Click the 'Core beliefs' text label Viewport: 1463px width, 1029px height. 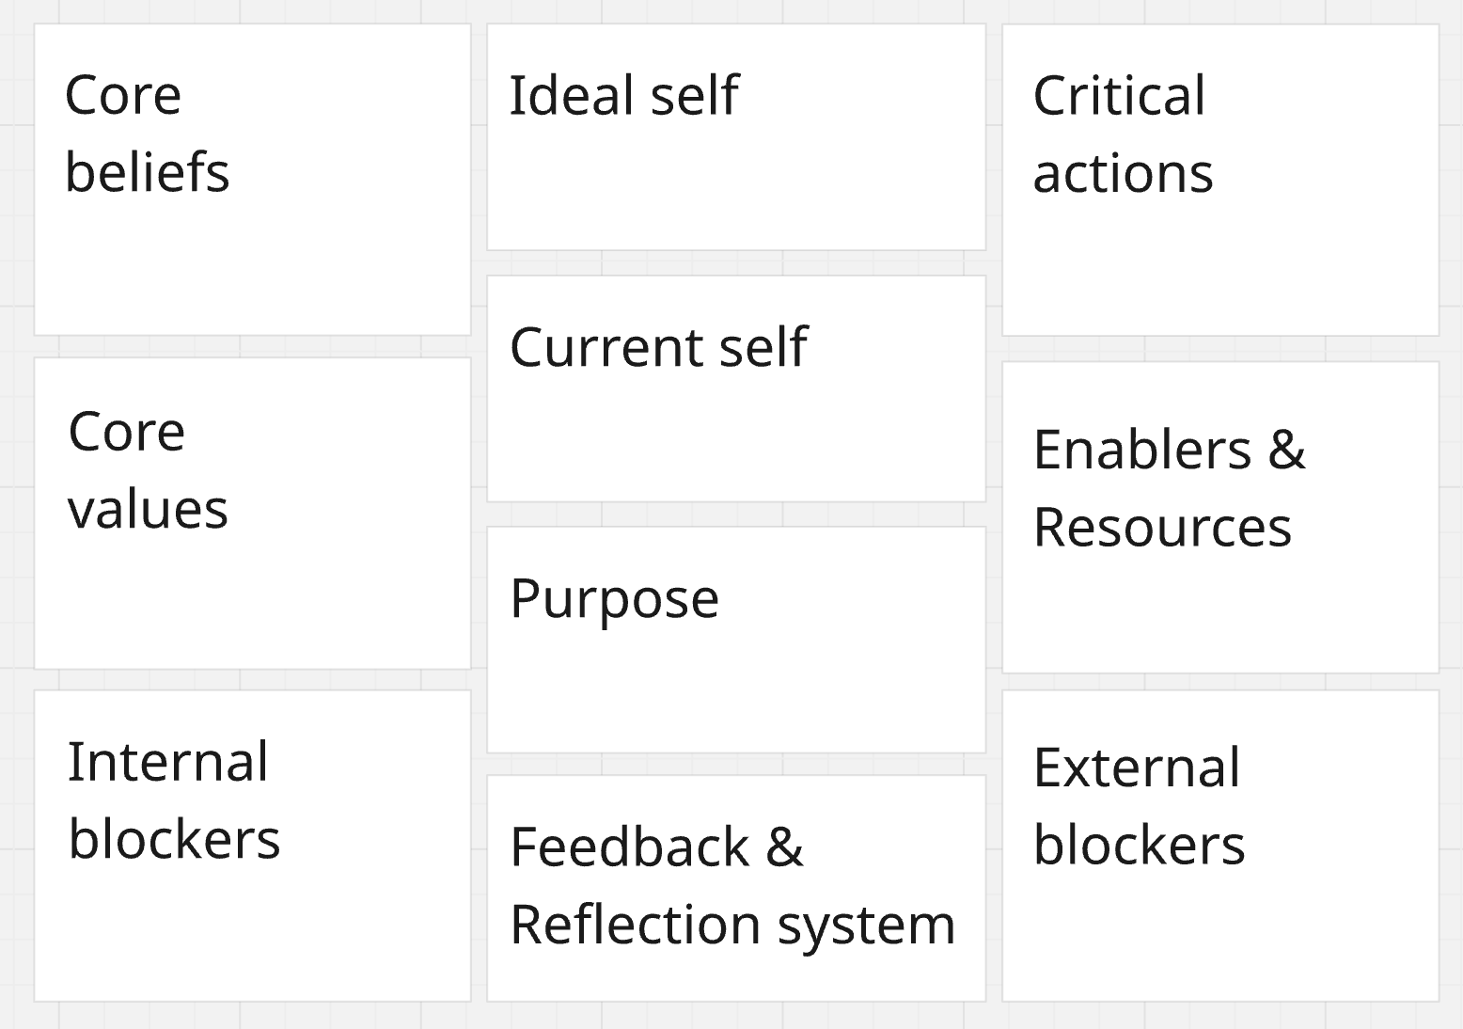148,134
